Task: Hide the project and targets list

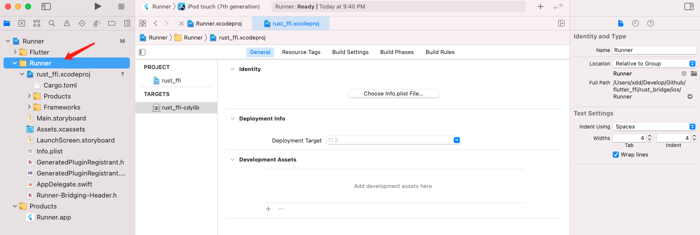Action: (x=142, y=52)
